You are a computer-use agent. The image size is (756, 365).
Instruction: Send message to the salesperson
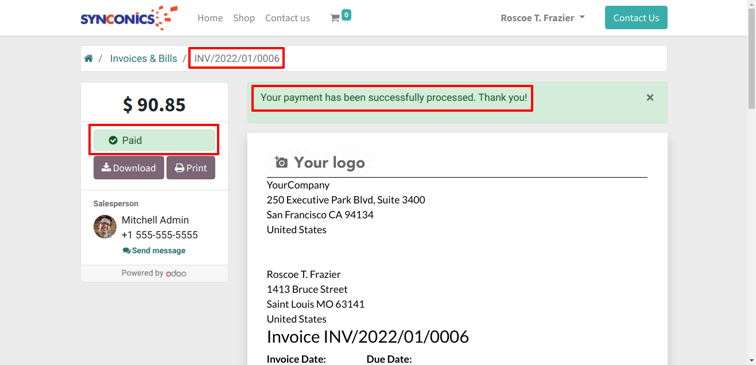(x=154, y=250)
